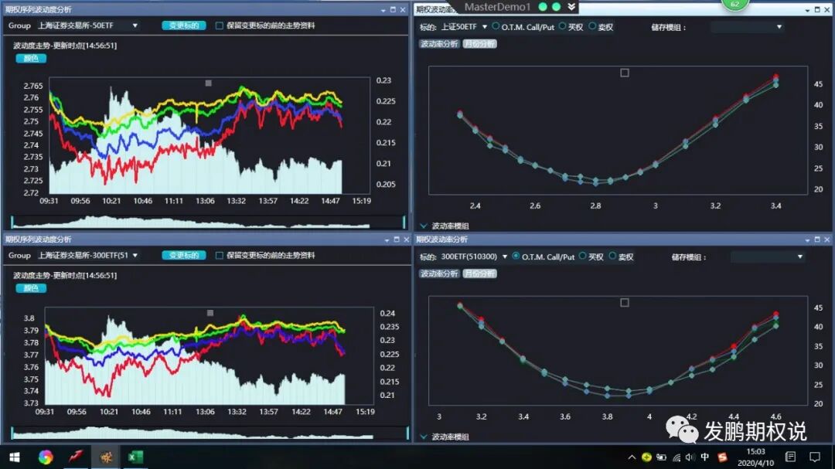Click the first green dot beside MasterDemo1
835x469 pixels.
tap(543, 6)
